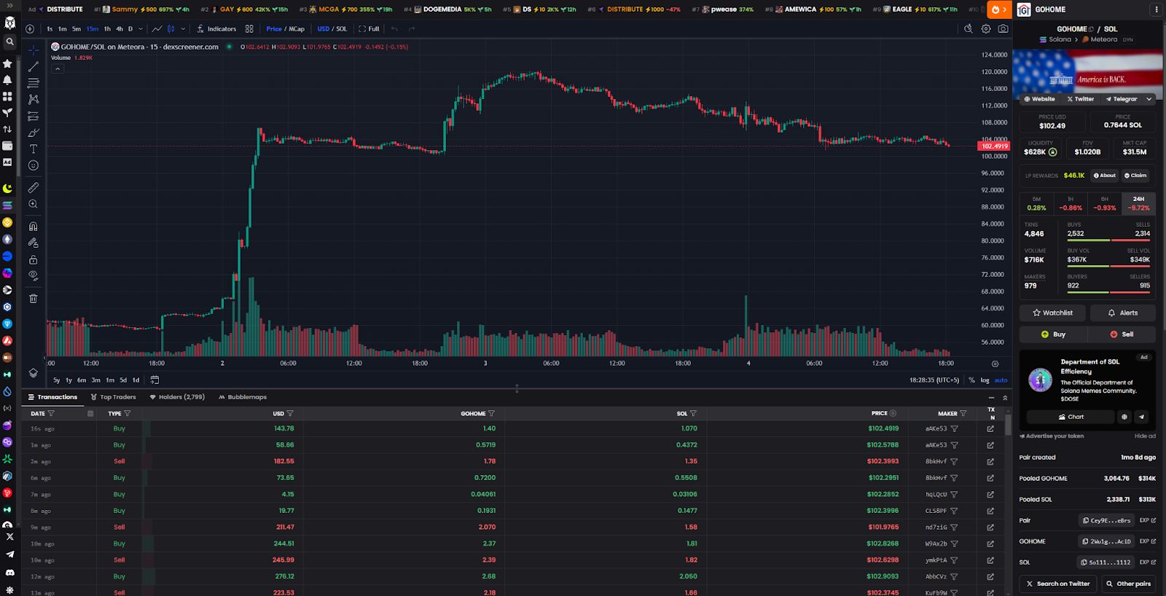Toggle log scale on the chart
1166x596 pixels.
985,380
